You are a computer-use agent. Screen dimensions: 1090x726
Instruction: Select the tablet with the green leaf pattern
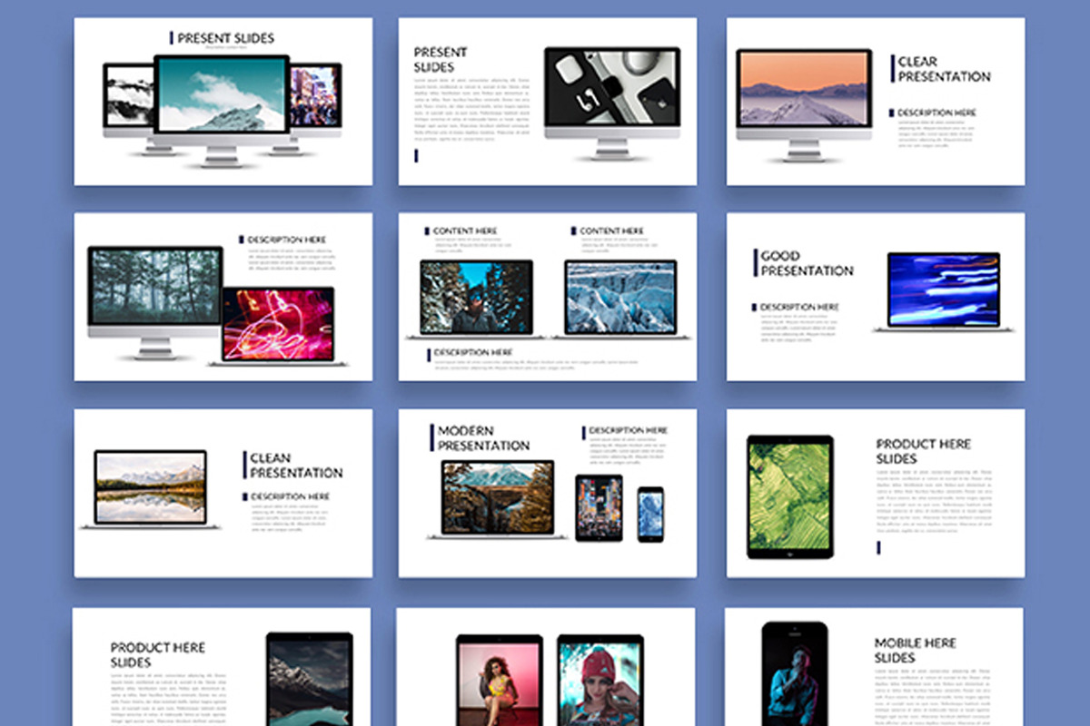[790, 497]
